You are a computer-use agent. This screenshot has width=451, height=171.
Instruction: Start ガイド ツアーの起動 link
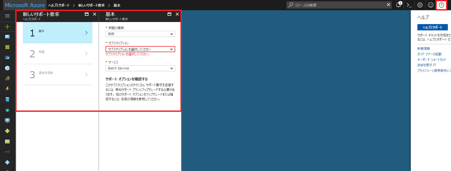click(x=429, y=54)
